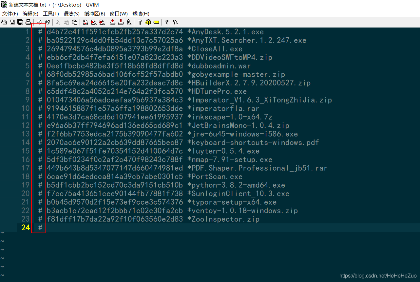
Task: Click hash f81dff17b7da22a92f10f063560e2d83
Action: [115, 219]
